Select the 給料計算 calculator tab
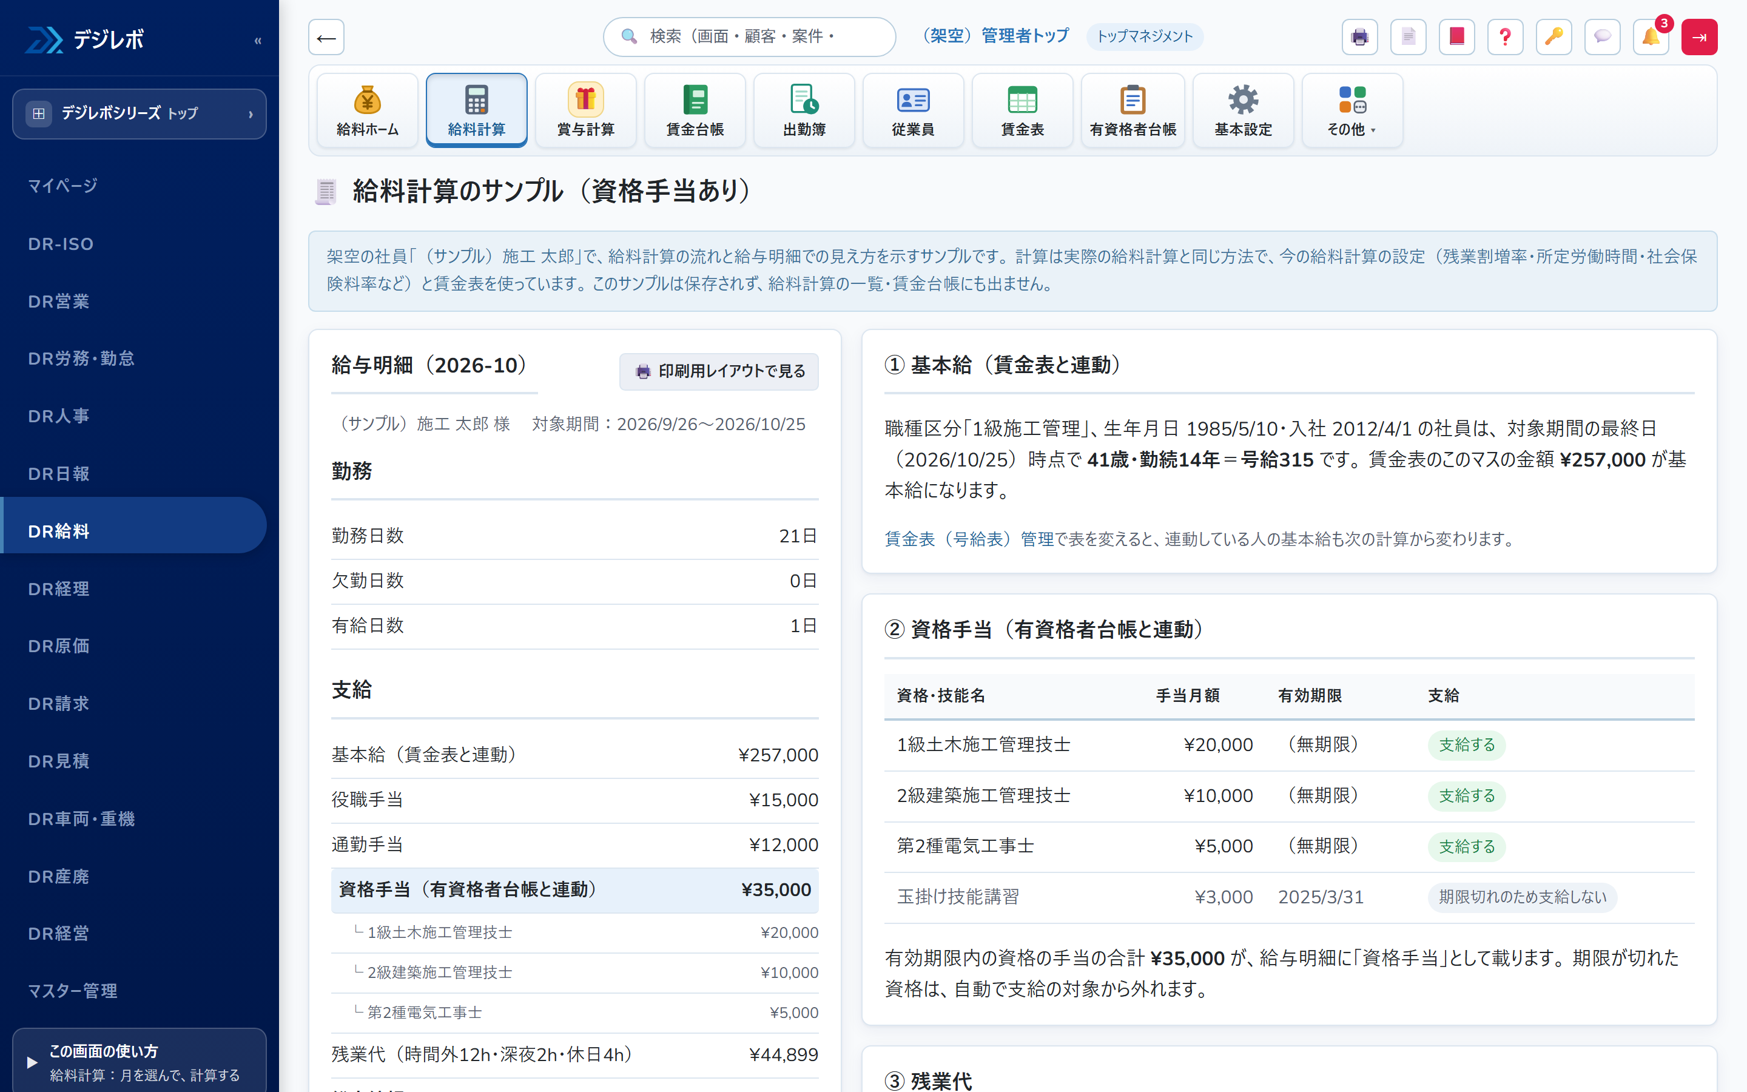Screen dimensions: 1747x1092 click(x=476, y=110)
